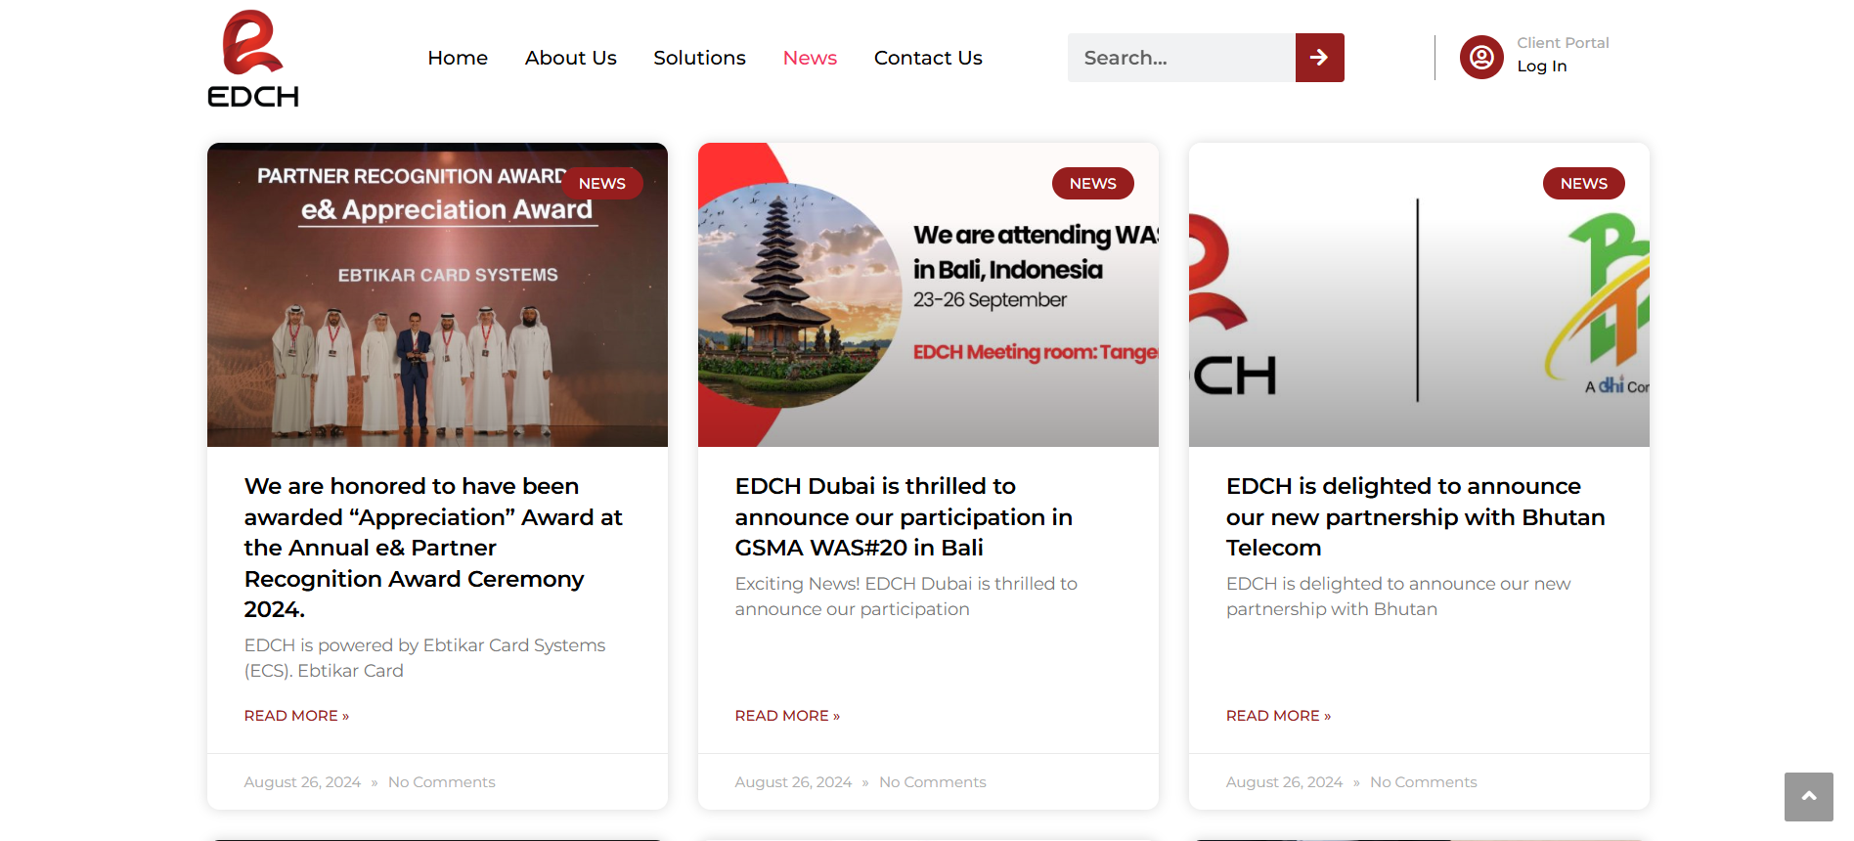Image resolution: width=1854 pixels, height=841 pixels.
Task: Click the date under Appreciation Award article
Action: pos(302,782)
